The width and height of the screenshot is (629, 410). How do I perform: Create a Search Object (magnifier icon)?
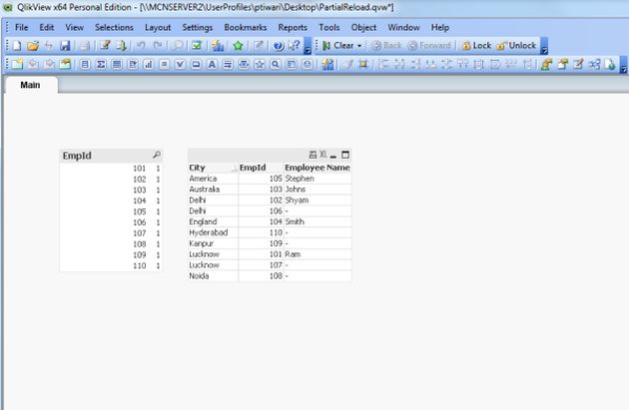click(x=276, y=64)
